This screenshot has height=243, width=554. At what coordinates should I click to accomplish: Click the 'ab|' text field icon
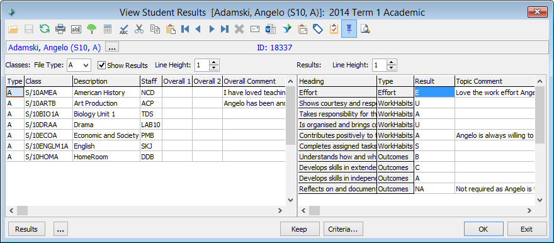pos(76,30)
